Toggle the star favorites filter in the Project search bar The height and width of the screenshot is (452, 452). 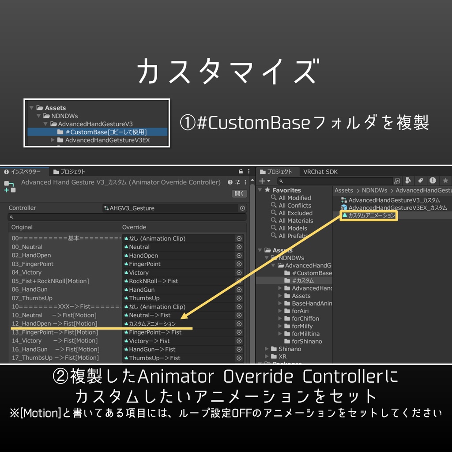[x=445, y=181]
